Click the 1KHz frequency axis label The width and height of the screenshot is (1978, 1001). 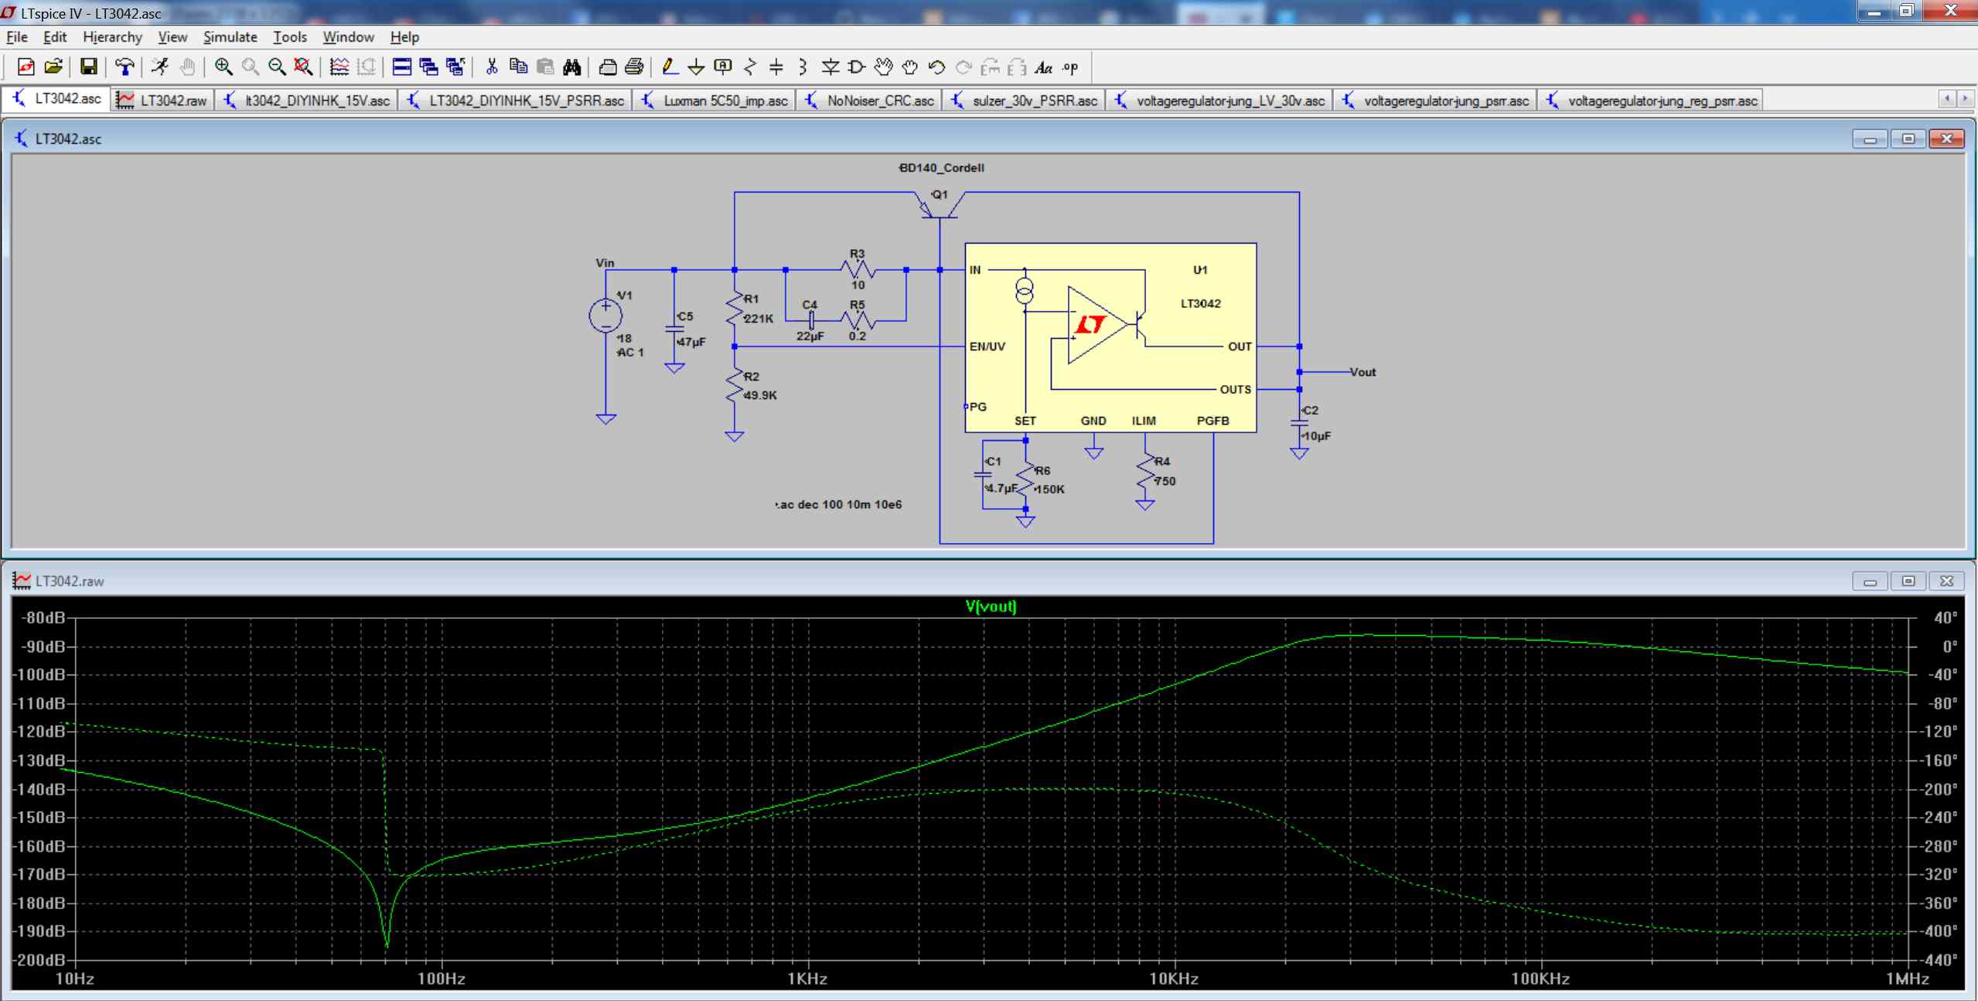click(x=807, y=979)
